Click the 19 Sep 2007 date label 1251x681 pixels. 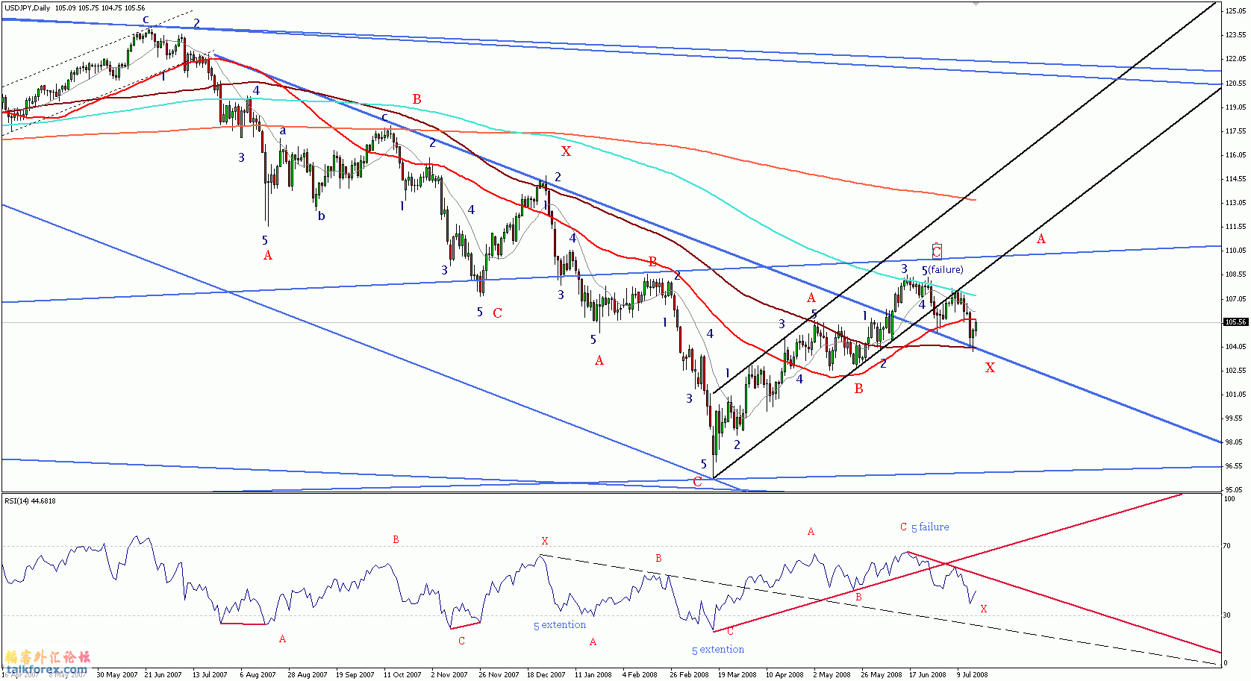click(355, 675)
